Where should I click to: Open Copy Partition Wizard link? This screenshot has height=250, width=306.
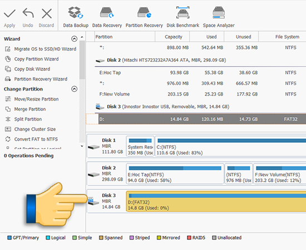coord(36,59)
